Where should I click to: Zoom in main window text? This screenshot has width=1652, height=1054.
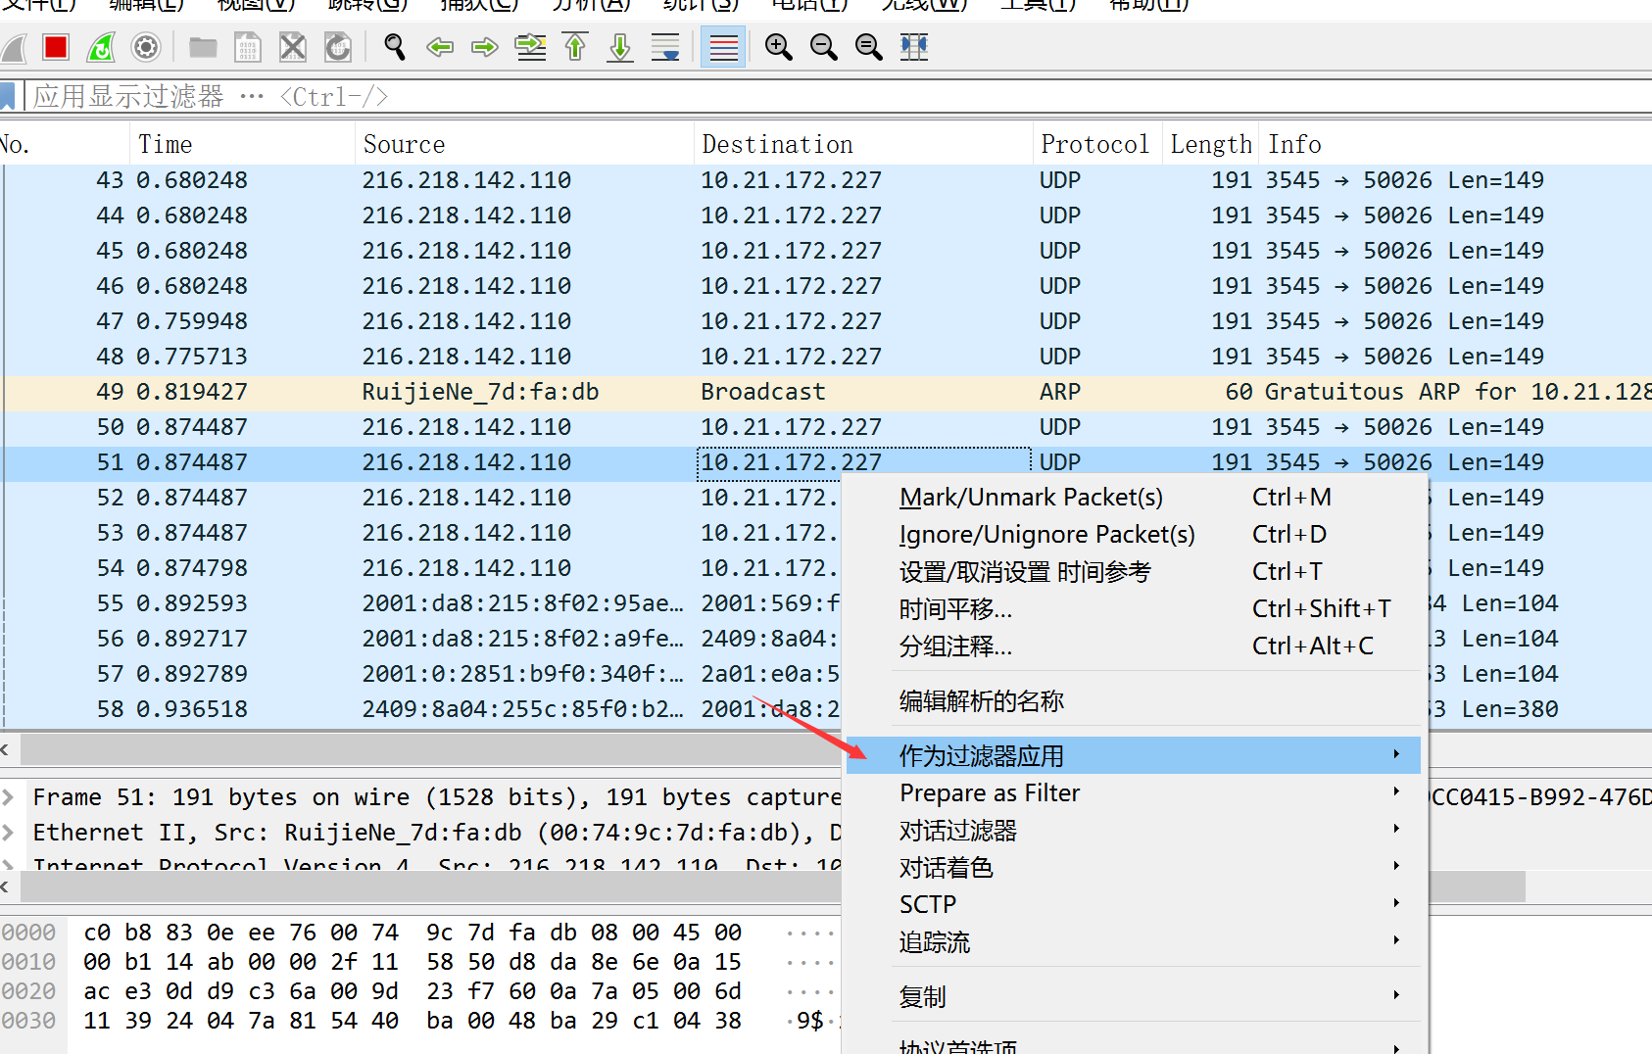(x=779, y=47)
